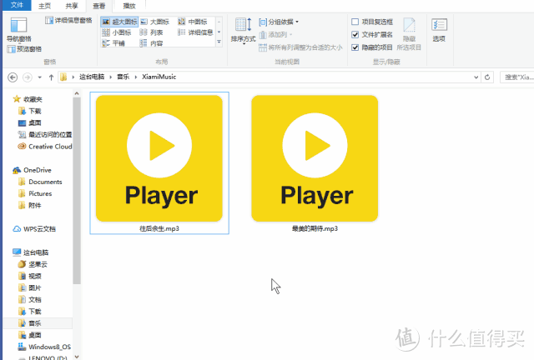This screenshot has width=534, height=360.
Task: Open OneDrive in the sidebar
Action: pyautogui.click(x=32, y=170)
